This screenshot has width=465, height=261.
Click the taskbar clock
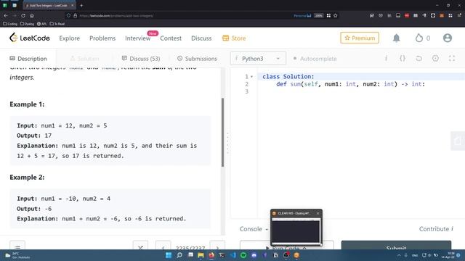pyautogui.click(x=448, y=255)
